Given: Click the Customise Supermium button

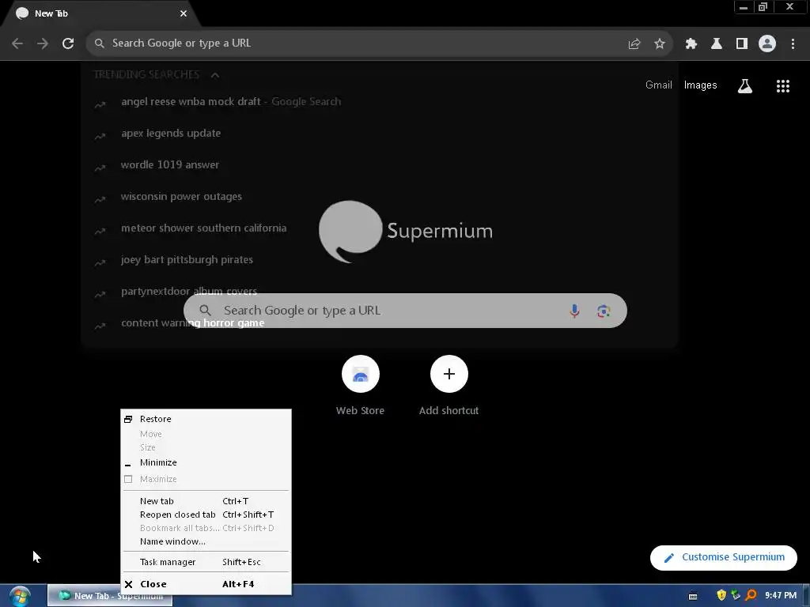Looking at the screenshot, I should click(724, 557).
